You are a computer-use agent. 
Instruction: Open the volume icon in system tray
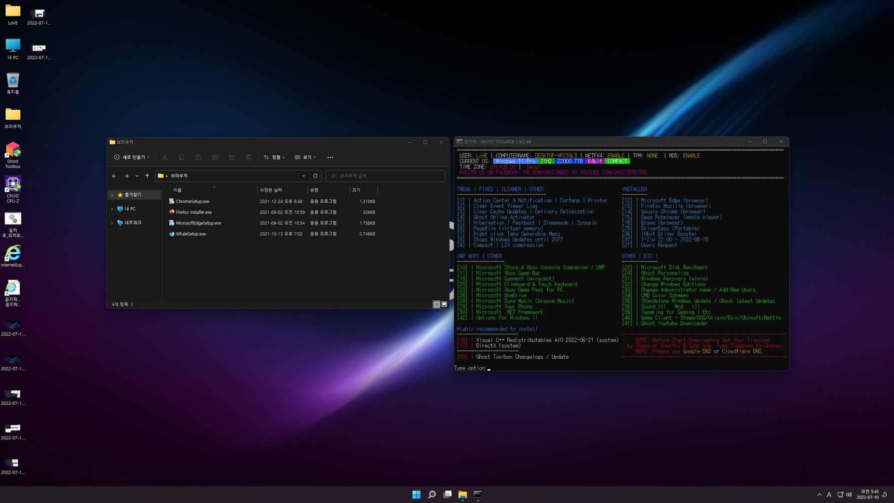click(x=849, y=495)
